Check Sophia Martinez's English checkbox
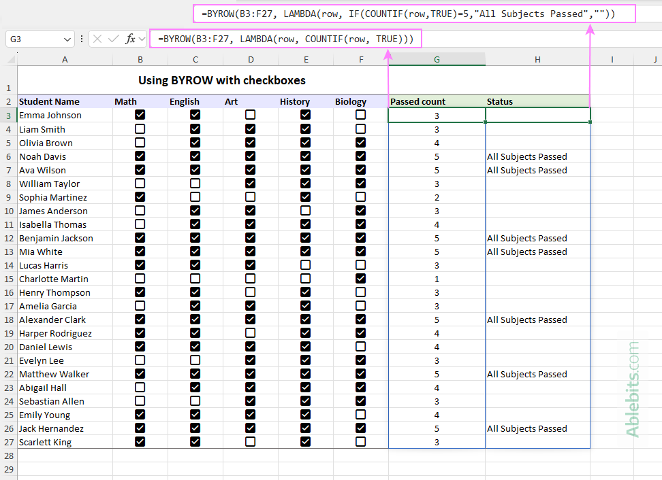The width and height of the screenshot is (662, 480). coord(195,197)
